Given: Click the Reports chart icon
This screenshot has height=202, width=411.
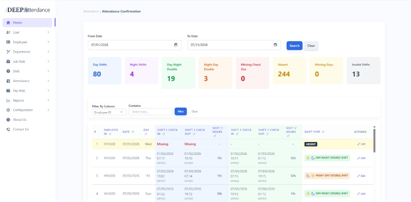Looking at the screenshot, I should click(x=8, y=100).
